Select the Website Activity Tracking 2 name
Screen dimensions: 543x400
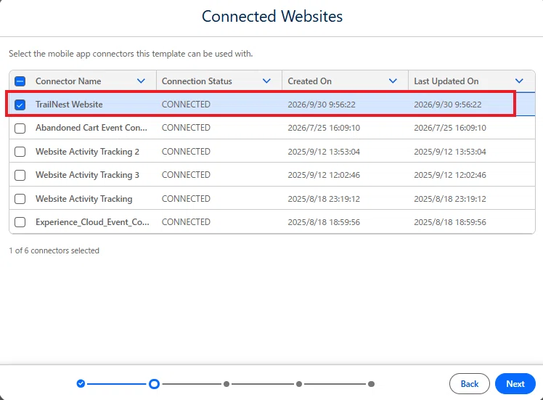click(x=87, y=152)
